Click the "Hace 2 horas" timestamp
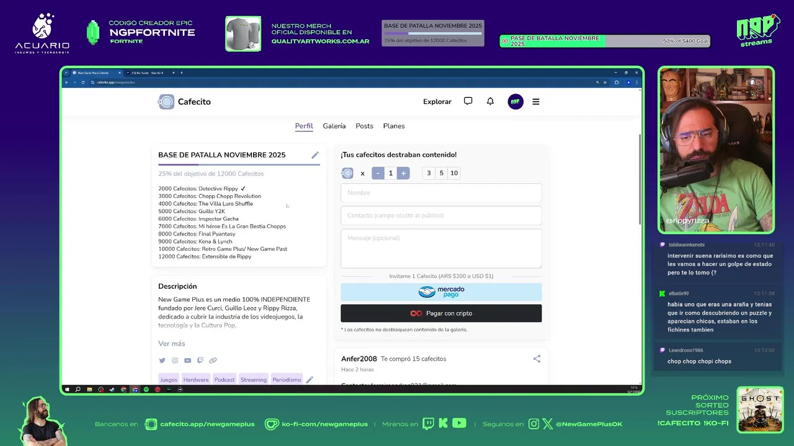 (x=357, y=370)
